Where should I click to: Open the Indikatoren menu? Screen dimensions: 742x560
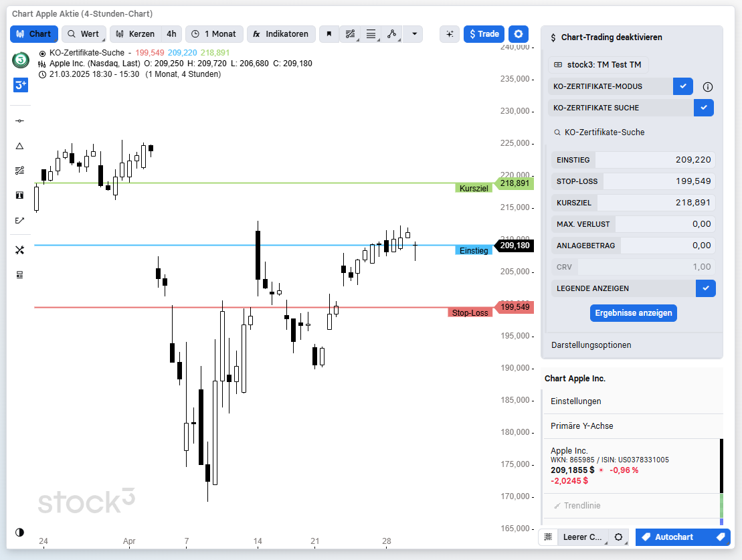pyautogui.click(x=281, y=34)
